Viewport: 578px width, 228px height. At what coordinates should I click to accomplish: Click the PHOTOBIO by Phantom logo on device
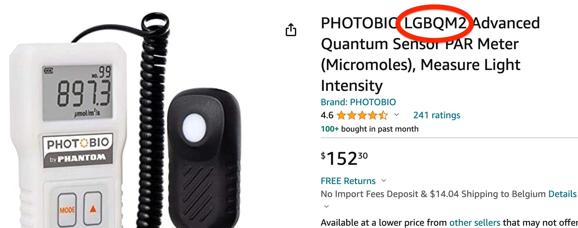(x=78, y=150)
